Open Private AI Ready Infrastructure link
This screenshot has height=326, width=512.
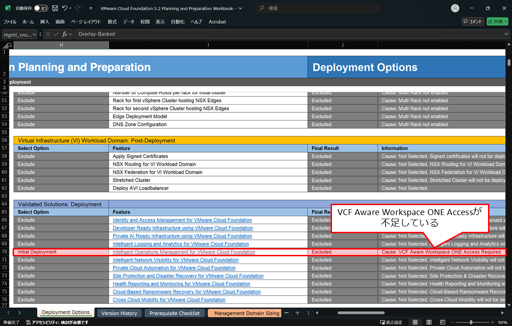point(182,236)
